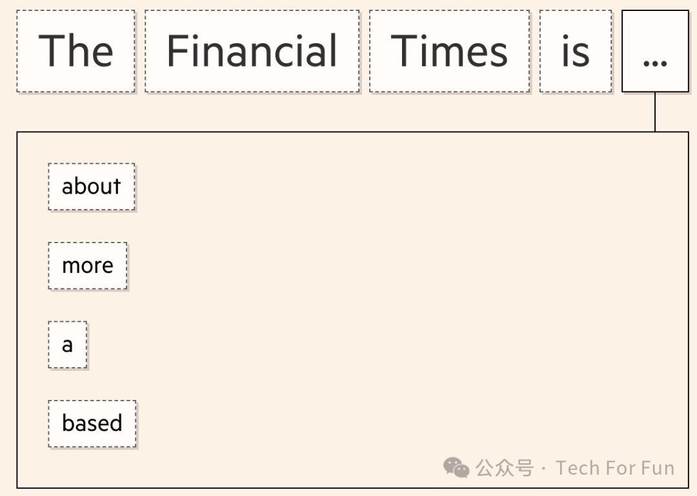Click the "is" token box
Viewport: 697px width, 496px height.
pos(575,52)
